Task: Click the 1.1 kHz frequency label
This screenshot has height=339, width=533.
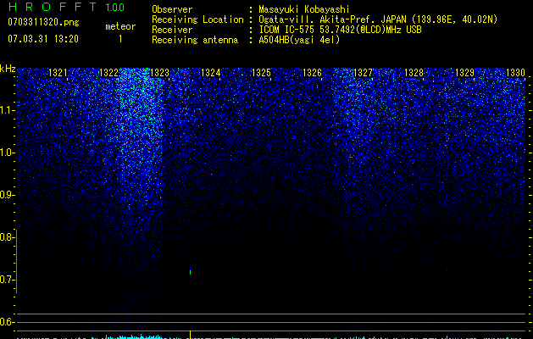Action: click(7, 110)
